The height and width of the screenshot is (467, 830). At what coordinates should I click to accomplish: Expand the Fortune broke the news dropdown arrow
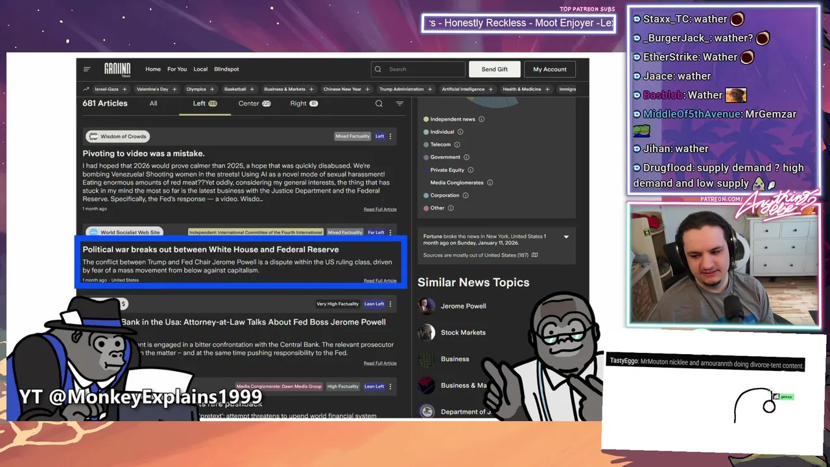(x=566, y=237)
